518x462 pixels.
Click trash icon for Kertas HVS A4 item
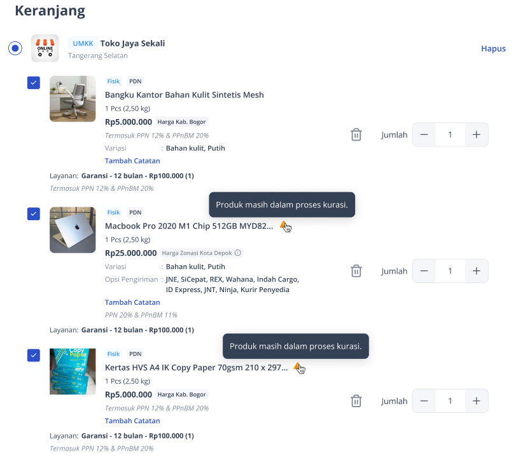[356, 401]
